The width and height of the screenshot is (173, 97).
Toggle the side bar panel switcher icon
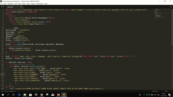tap(2, 91)
